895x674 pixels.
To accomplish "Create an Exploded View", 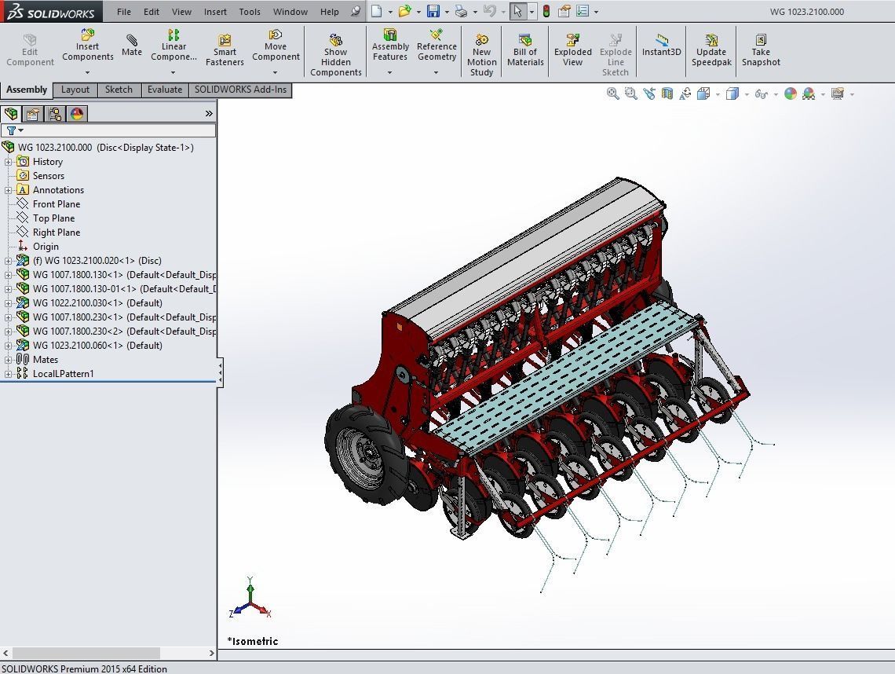I will pos(572,50).
